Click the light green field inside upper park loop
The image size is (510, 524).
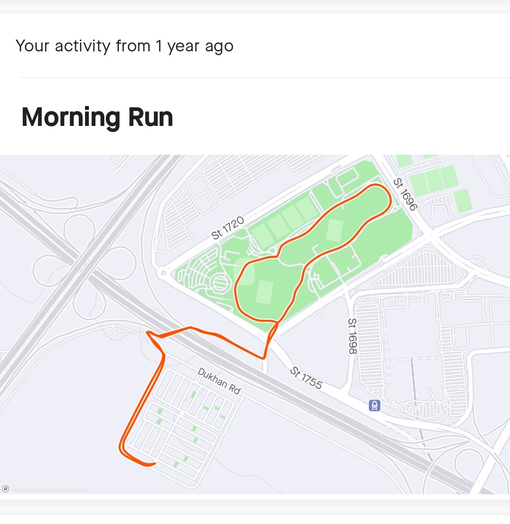(x=335, y=230)
